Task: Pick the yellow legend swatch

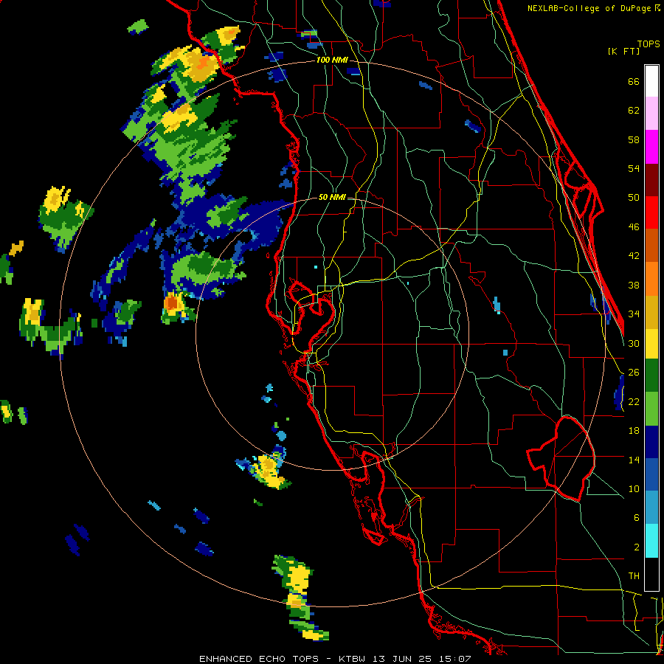Action: (651, 344)
